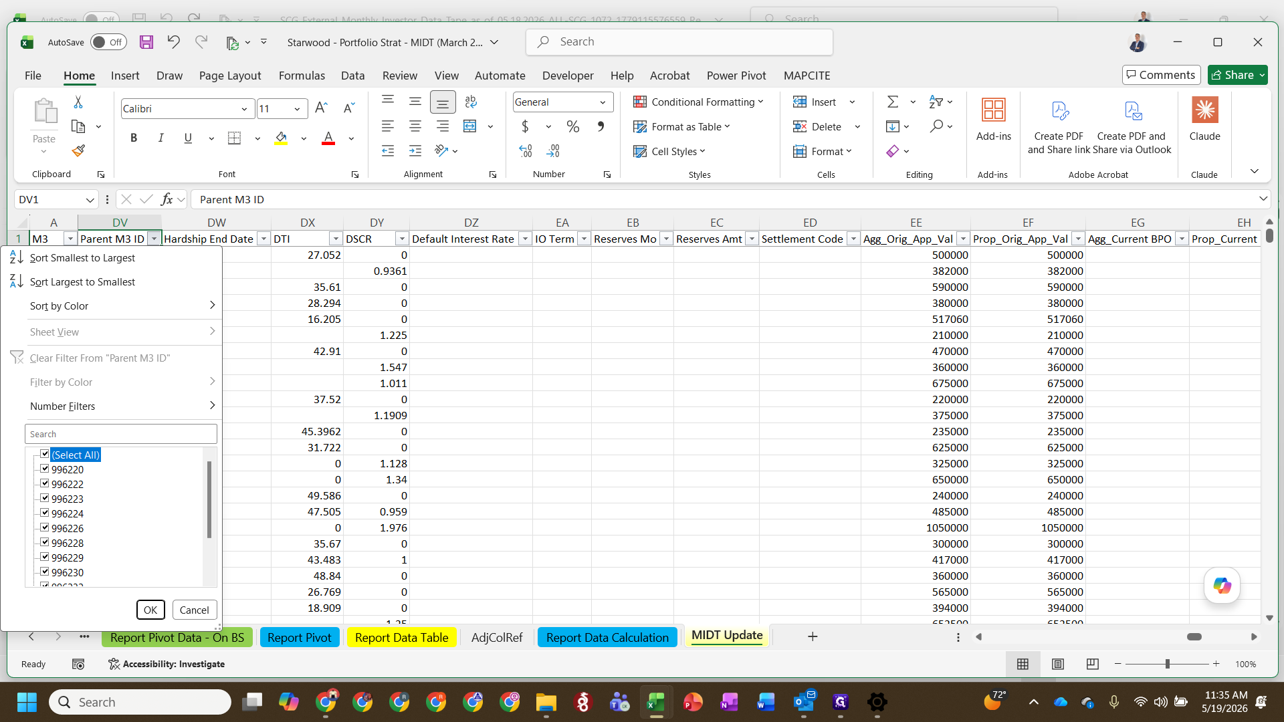Uncheck the 996224 filter value

[x=45, y=513]
